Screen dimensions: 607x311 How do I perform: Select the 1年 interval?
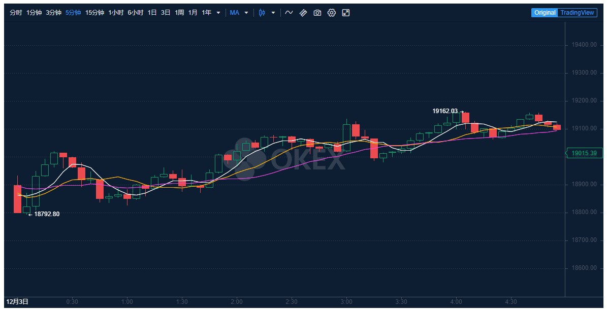point(206,13)
